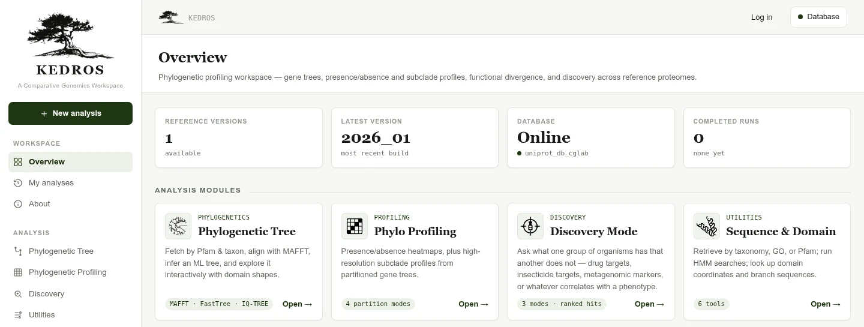The image size is (864, 327).
Task: Click the magnifier icon beside Discovery
Action: 18,294
